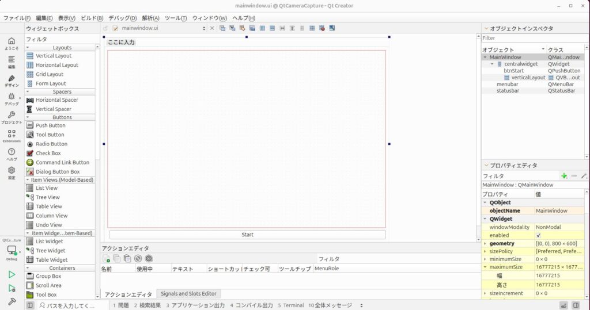Collapse the maximumSize property
The height and width of the screenshot is (310, 590).
(x=485, y=267)
